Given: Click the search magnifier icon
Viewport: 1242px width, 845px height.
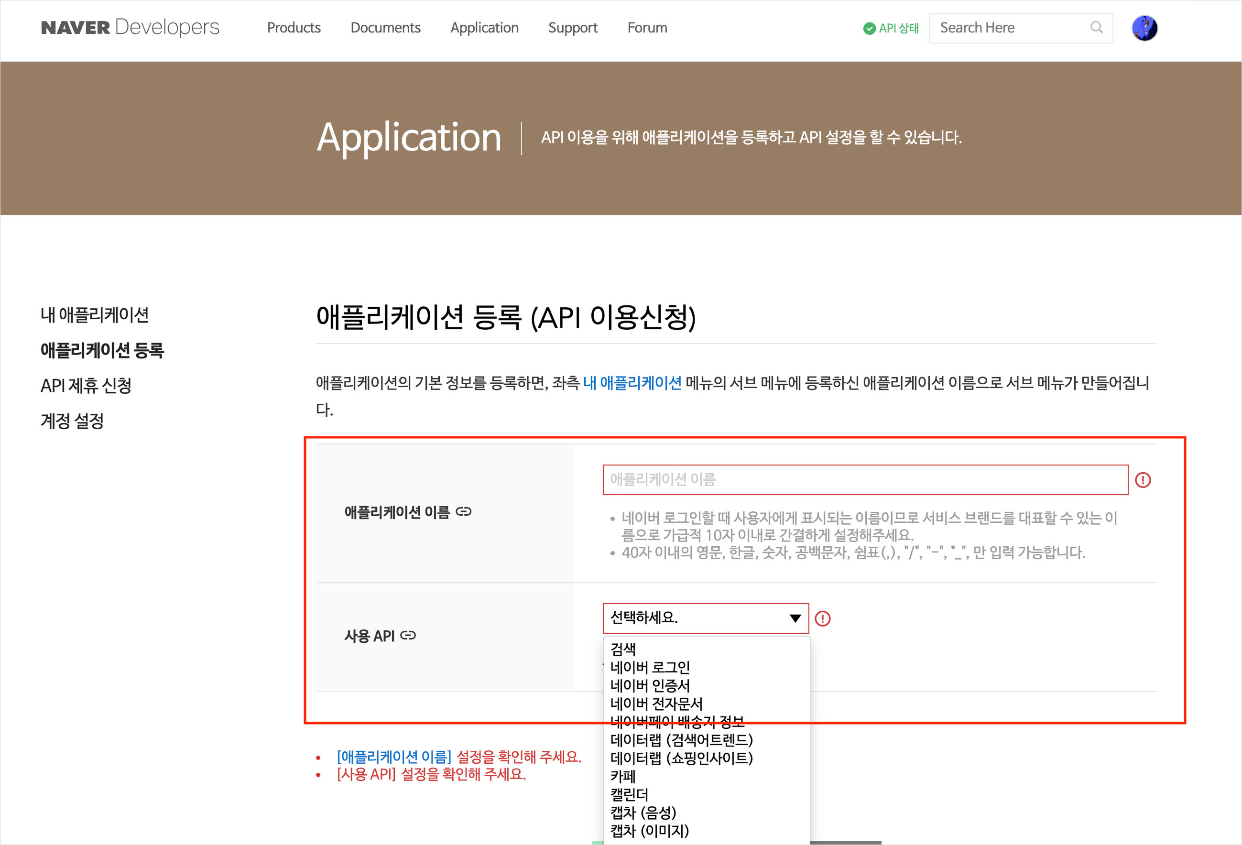Looking at the screenshot, I should [1097, 28].
